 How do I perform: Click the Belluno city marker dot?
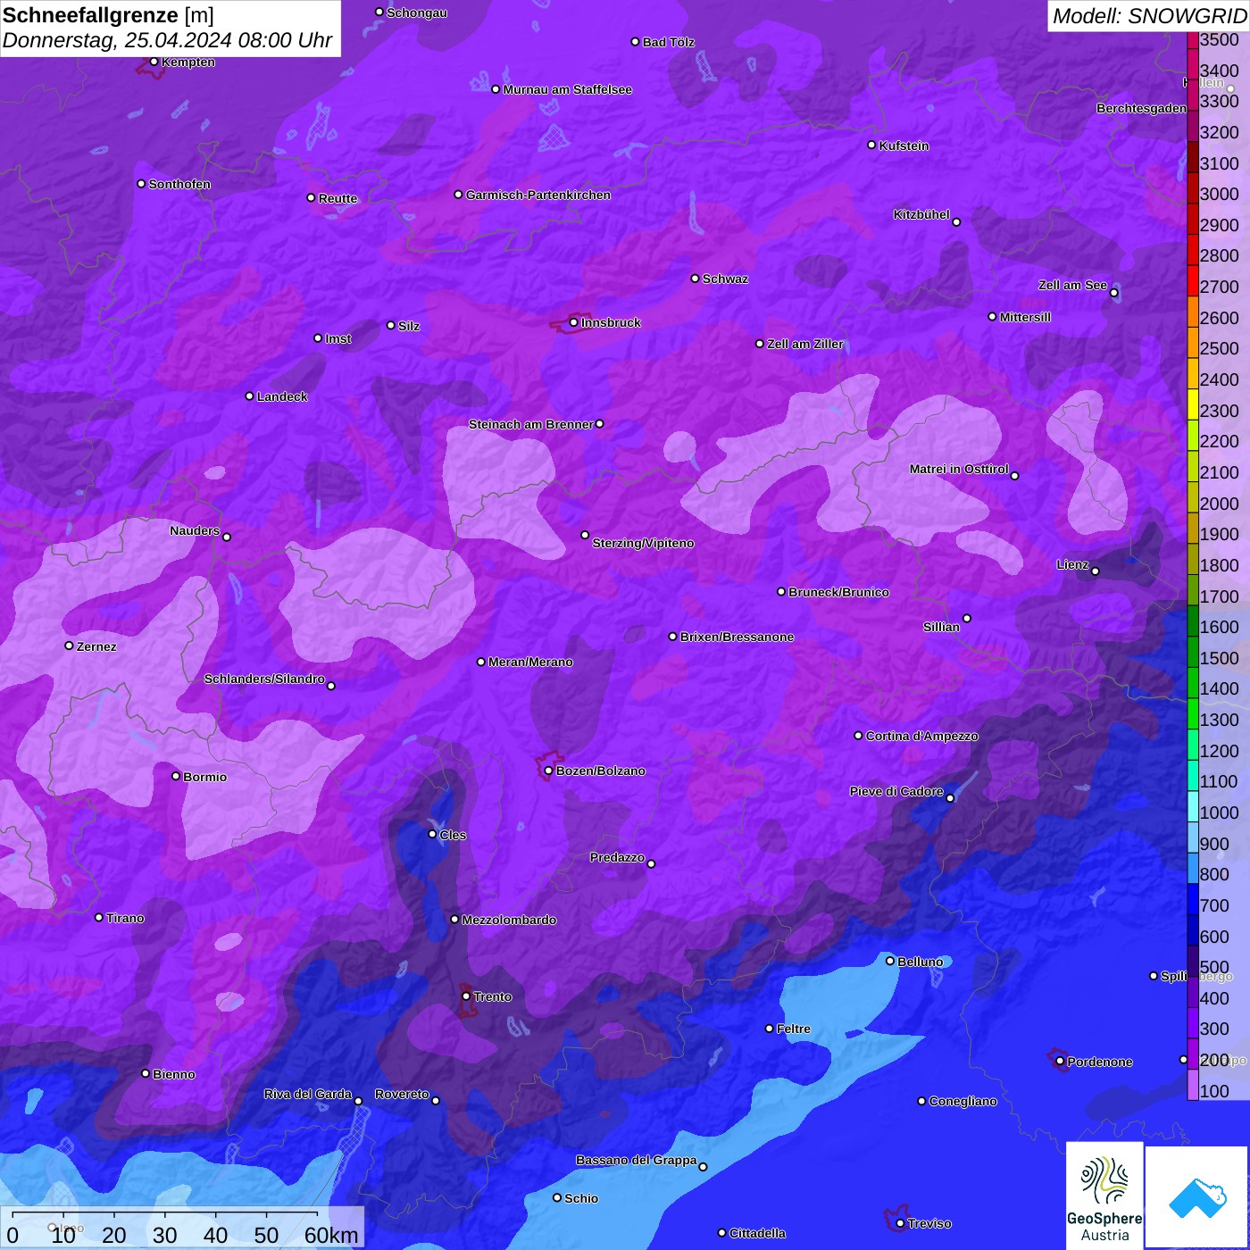890,961
